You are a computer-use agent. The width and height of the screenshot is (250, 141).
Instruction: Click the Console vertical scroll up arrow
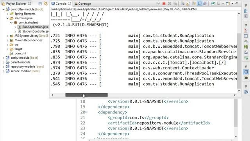(239, 14)
